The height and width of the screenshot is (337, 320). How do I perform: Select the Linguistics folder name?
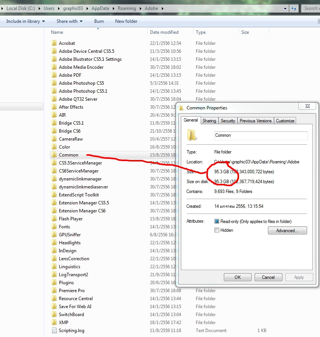pos(70,266)
